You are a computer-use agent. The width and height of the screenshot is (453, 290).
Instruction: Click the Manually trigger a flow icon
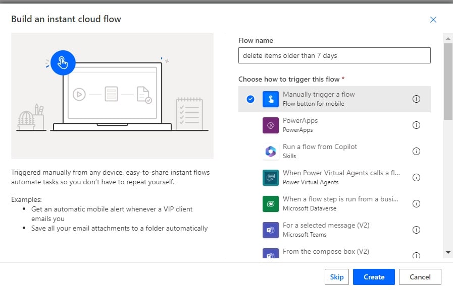click(270, 99)
